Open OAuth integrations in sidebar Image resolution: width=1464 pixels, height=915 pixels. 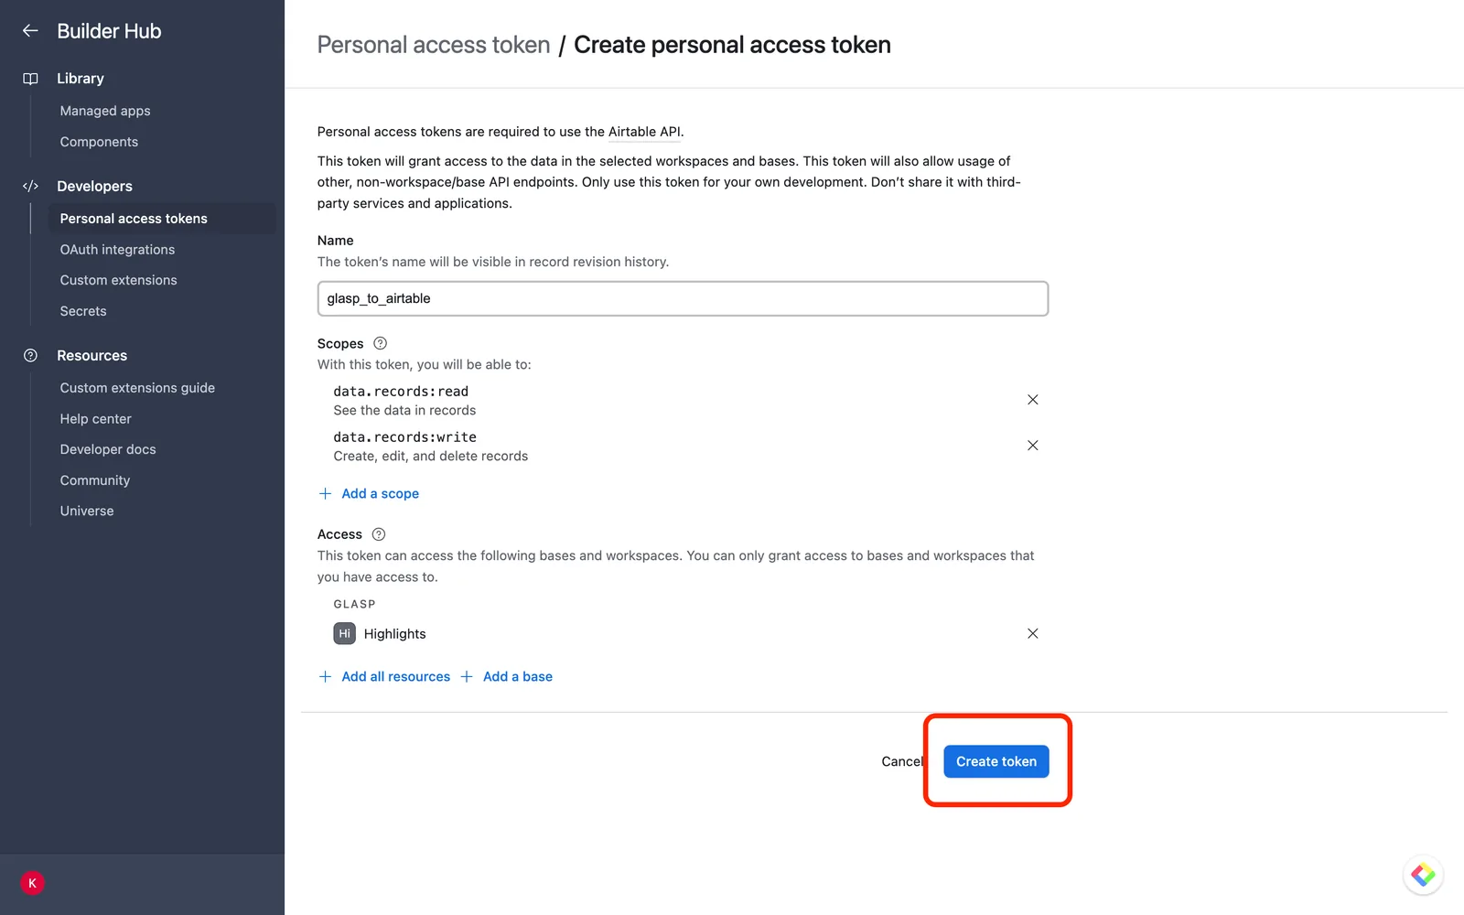coord(117,250)
